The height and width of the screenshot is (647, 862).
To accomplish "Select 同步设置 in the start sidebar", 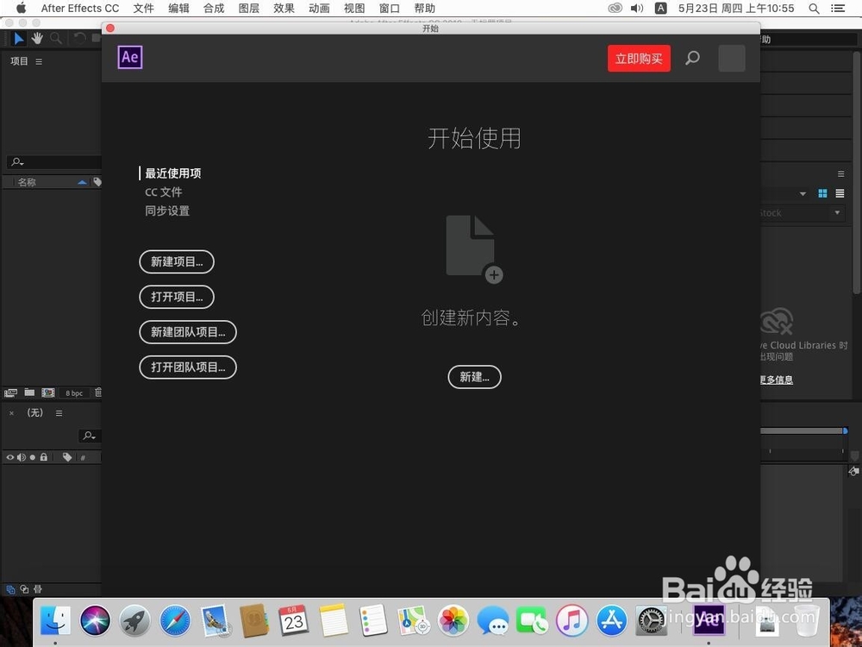I will (x=167, y=210).
